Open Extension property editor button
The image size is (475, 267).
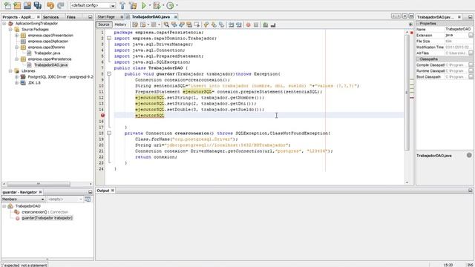coord(471,36)
